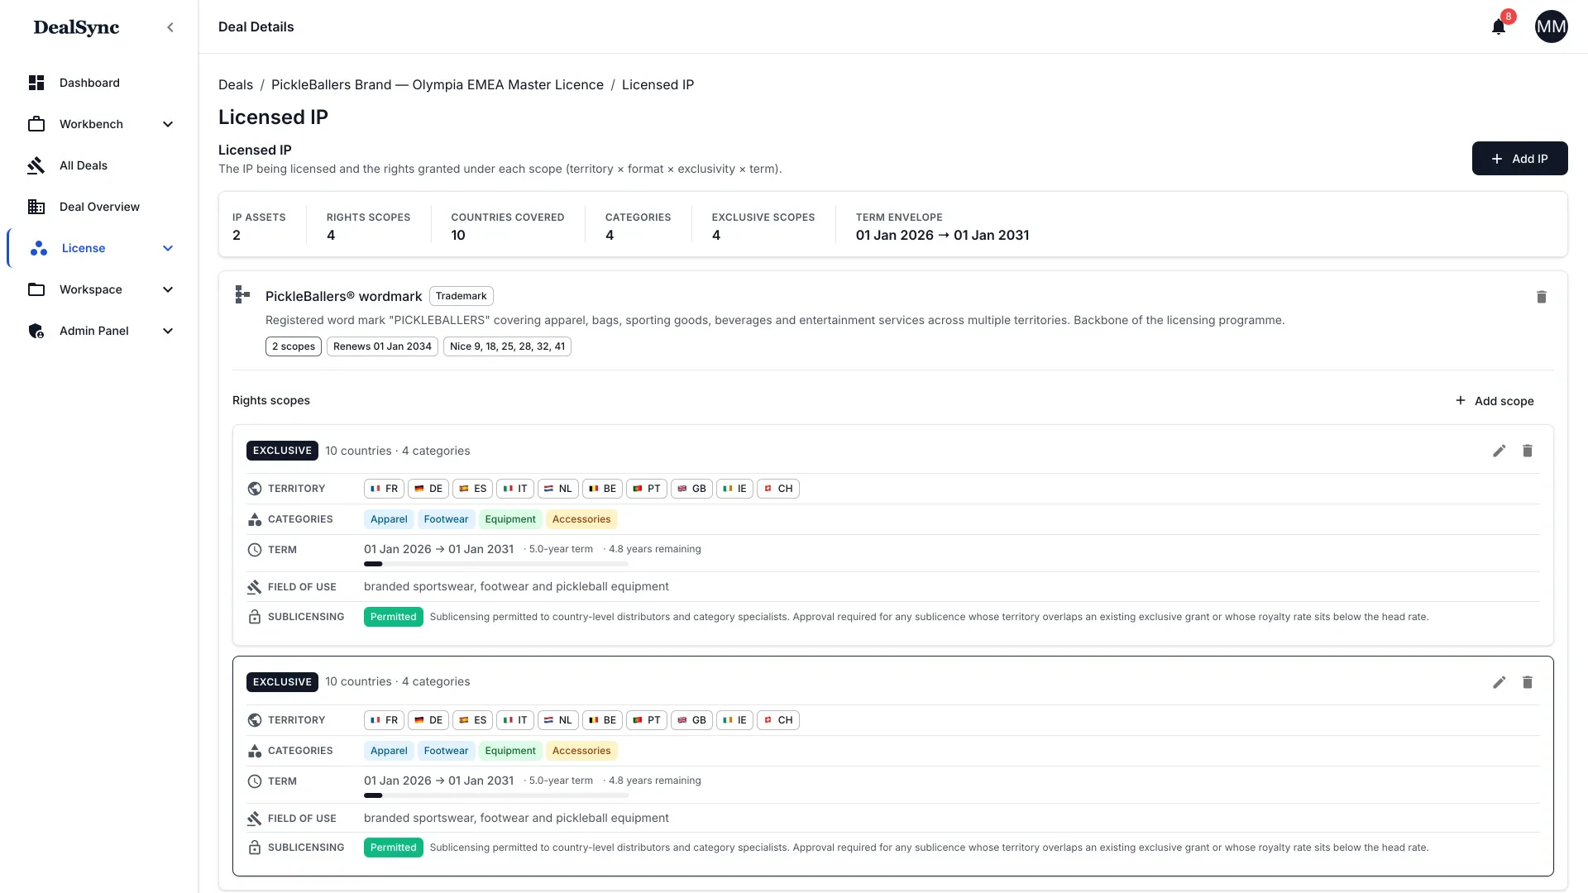Edit the first exclusive rights scope
Viewport: 1588px width, 893px height.
[x=1499, y=451]
